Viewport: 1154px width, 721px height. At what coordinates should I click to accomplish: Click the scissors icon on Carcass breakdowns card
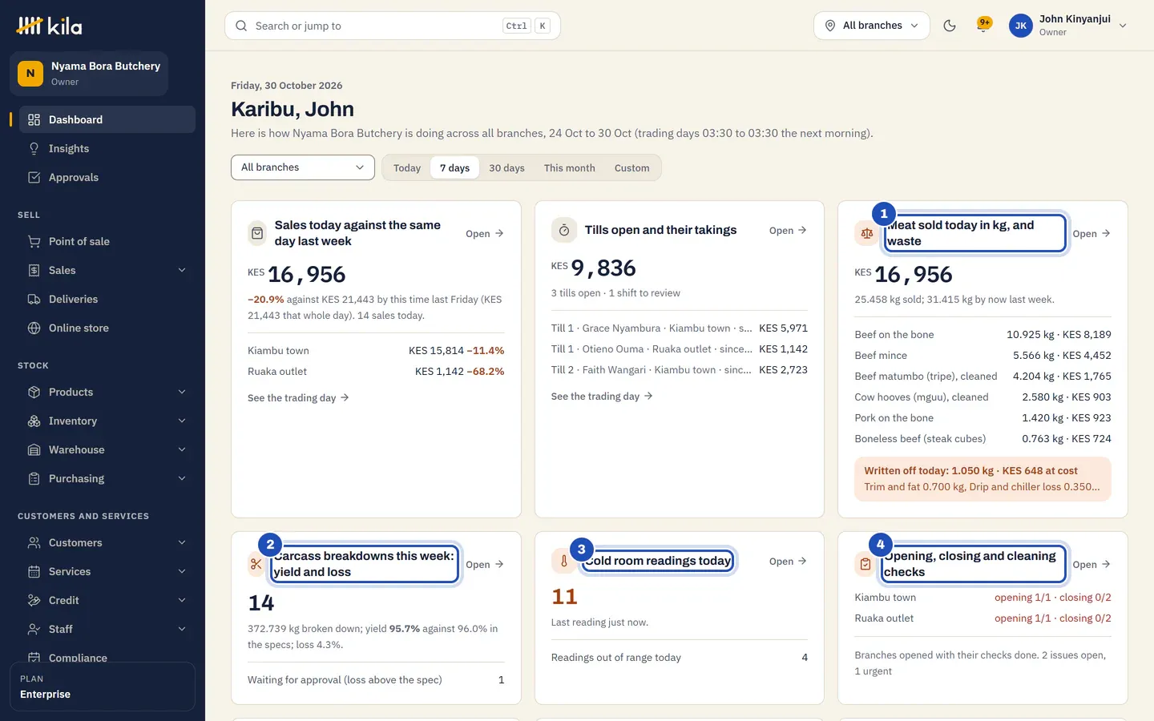point(256,564)
